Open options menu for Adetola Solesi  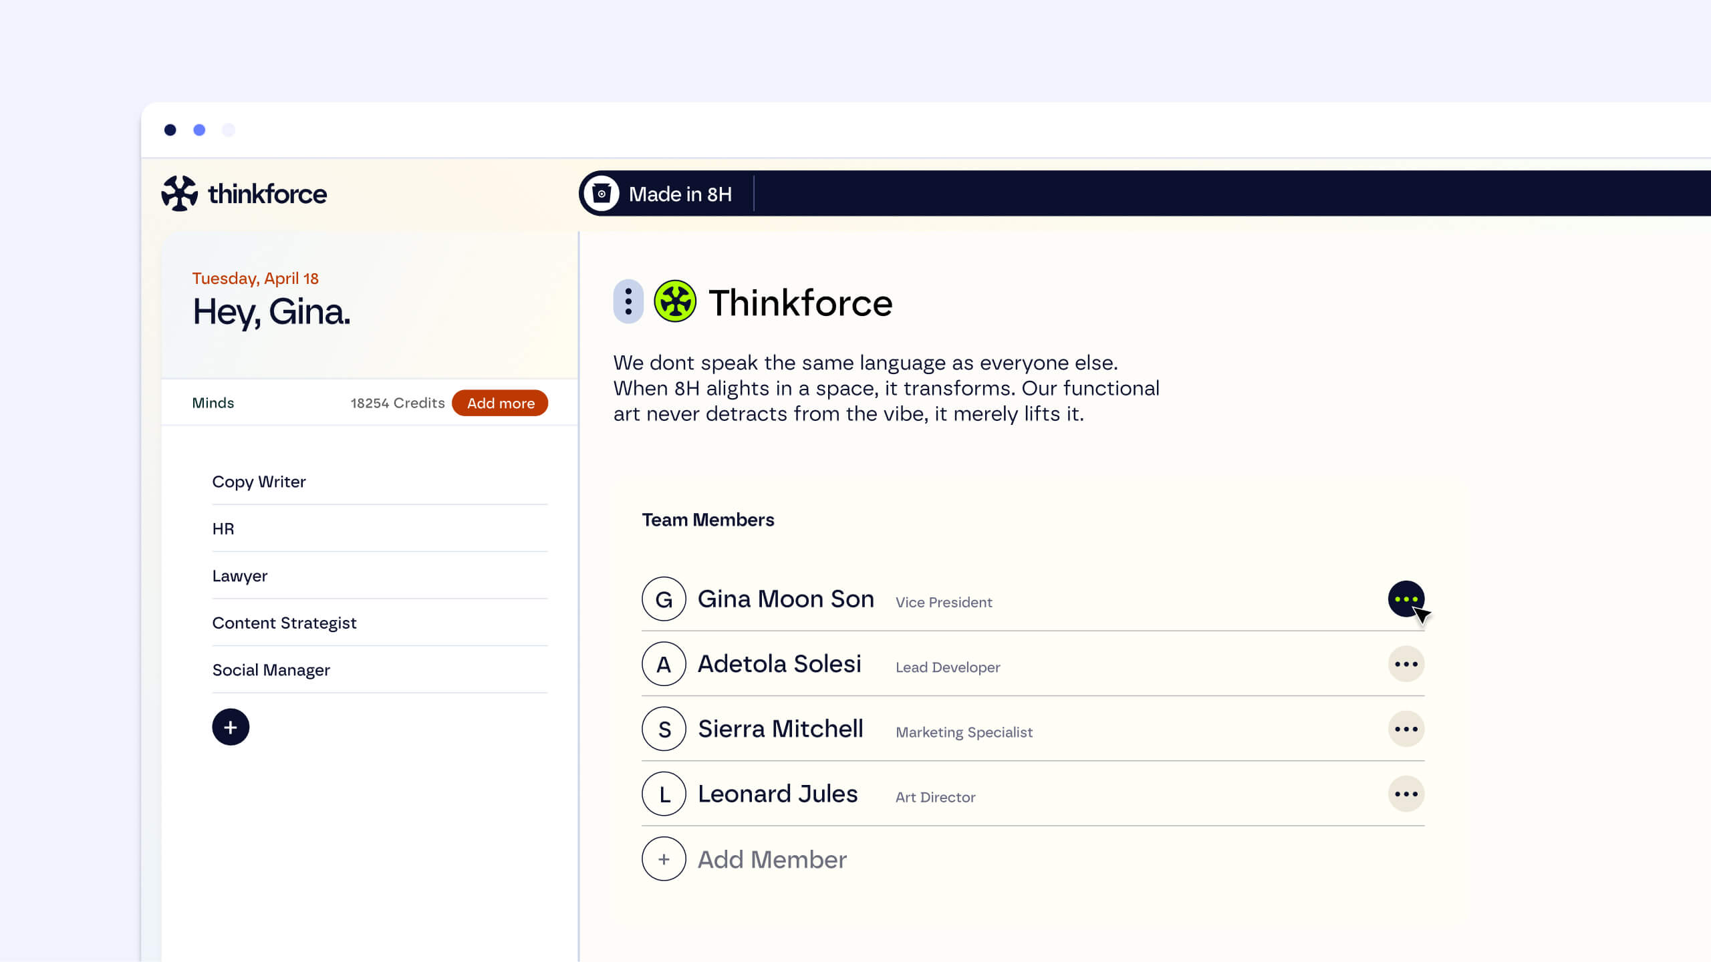click(x=1406, y=664)
